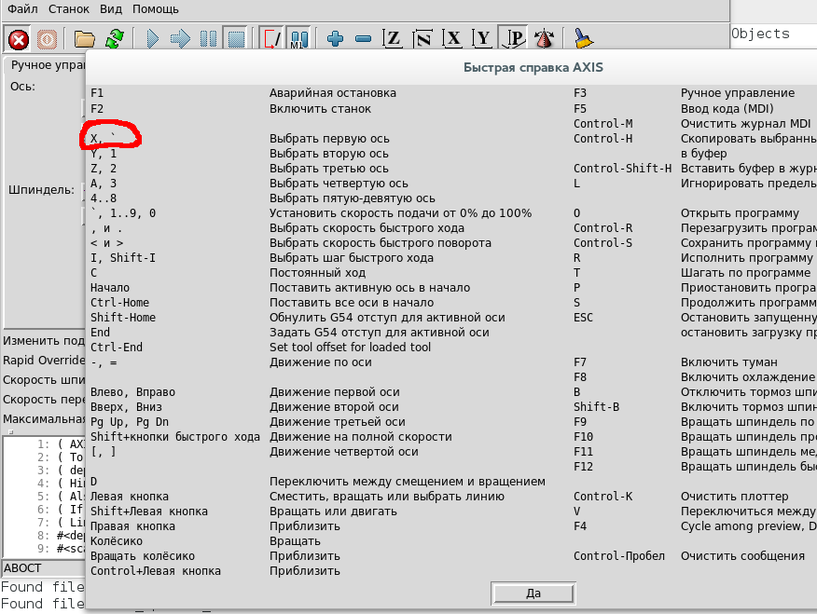Step through program with arrow icon
The width and height of the screenshot is (817, 614).
180,39
